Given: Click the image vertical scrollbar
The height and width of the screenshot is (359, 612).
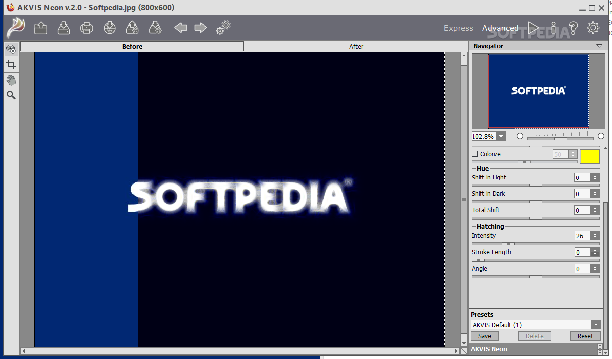Looking at the screenshot, I should (464, 199).
